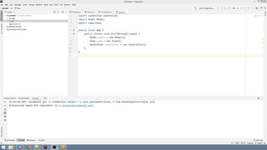Click scroll down arrow in console toolbar
This screenshot has width=267, height=150.
[x=5, y=105]
